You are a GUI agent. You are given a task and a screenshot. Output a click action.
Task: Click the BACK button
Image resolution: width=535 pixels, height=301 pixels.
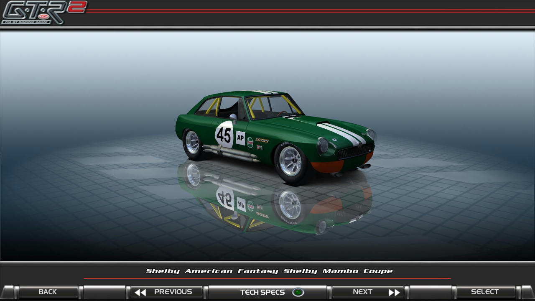pyautogui.click(x=48, y=292)
